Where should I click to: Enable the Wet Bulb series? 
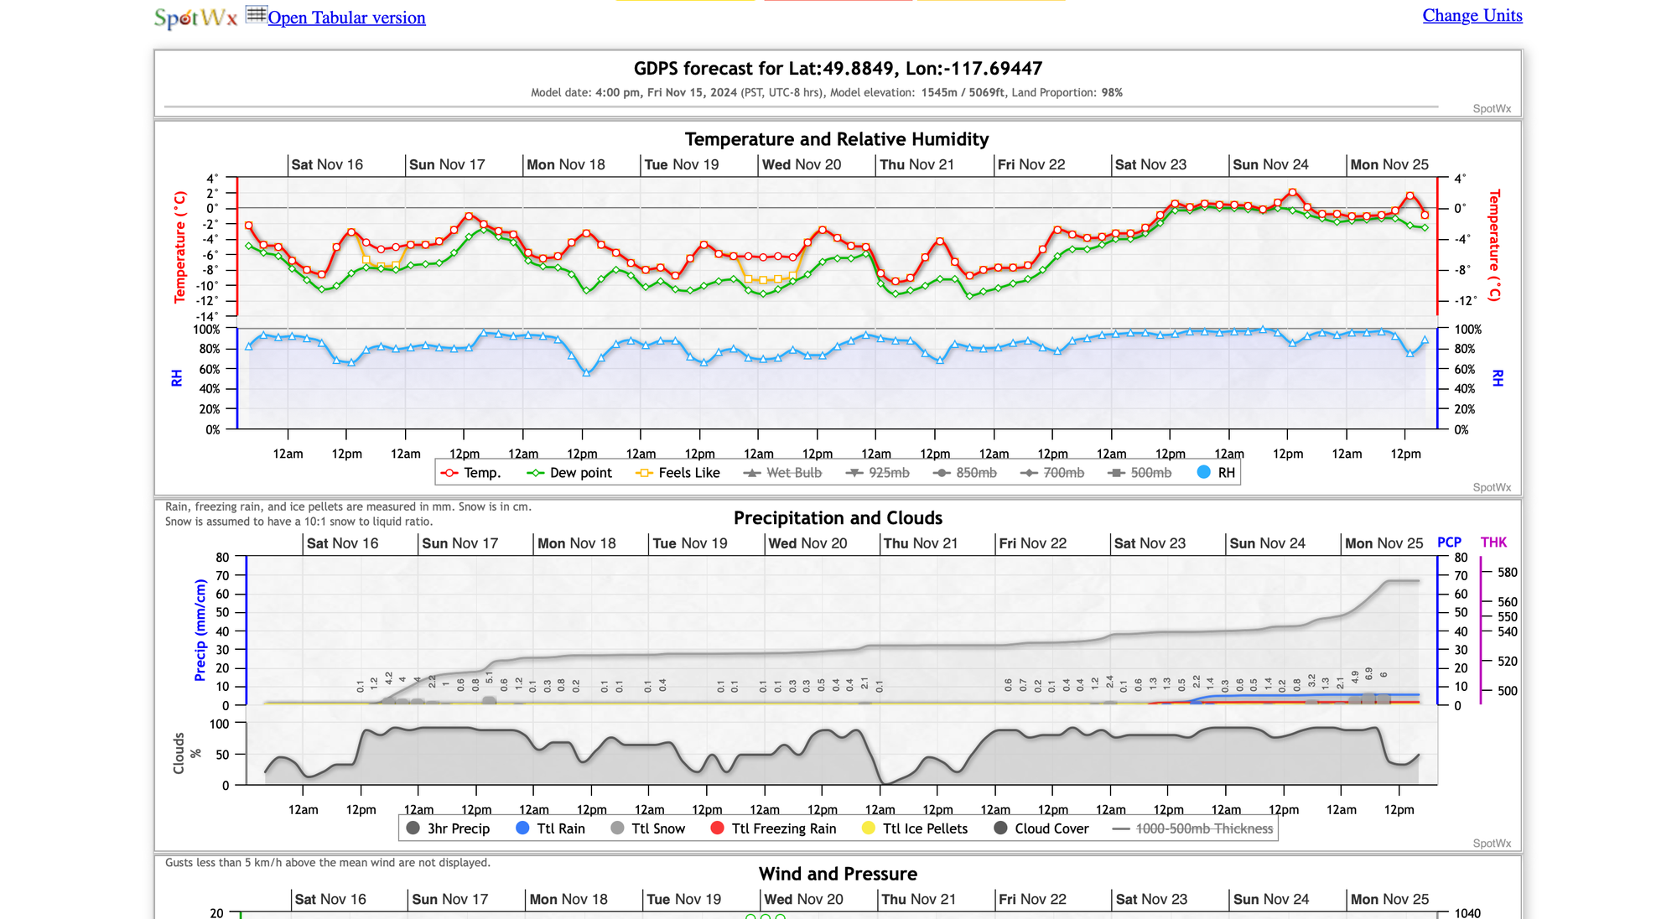(782, 473)
